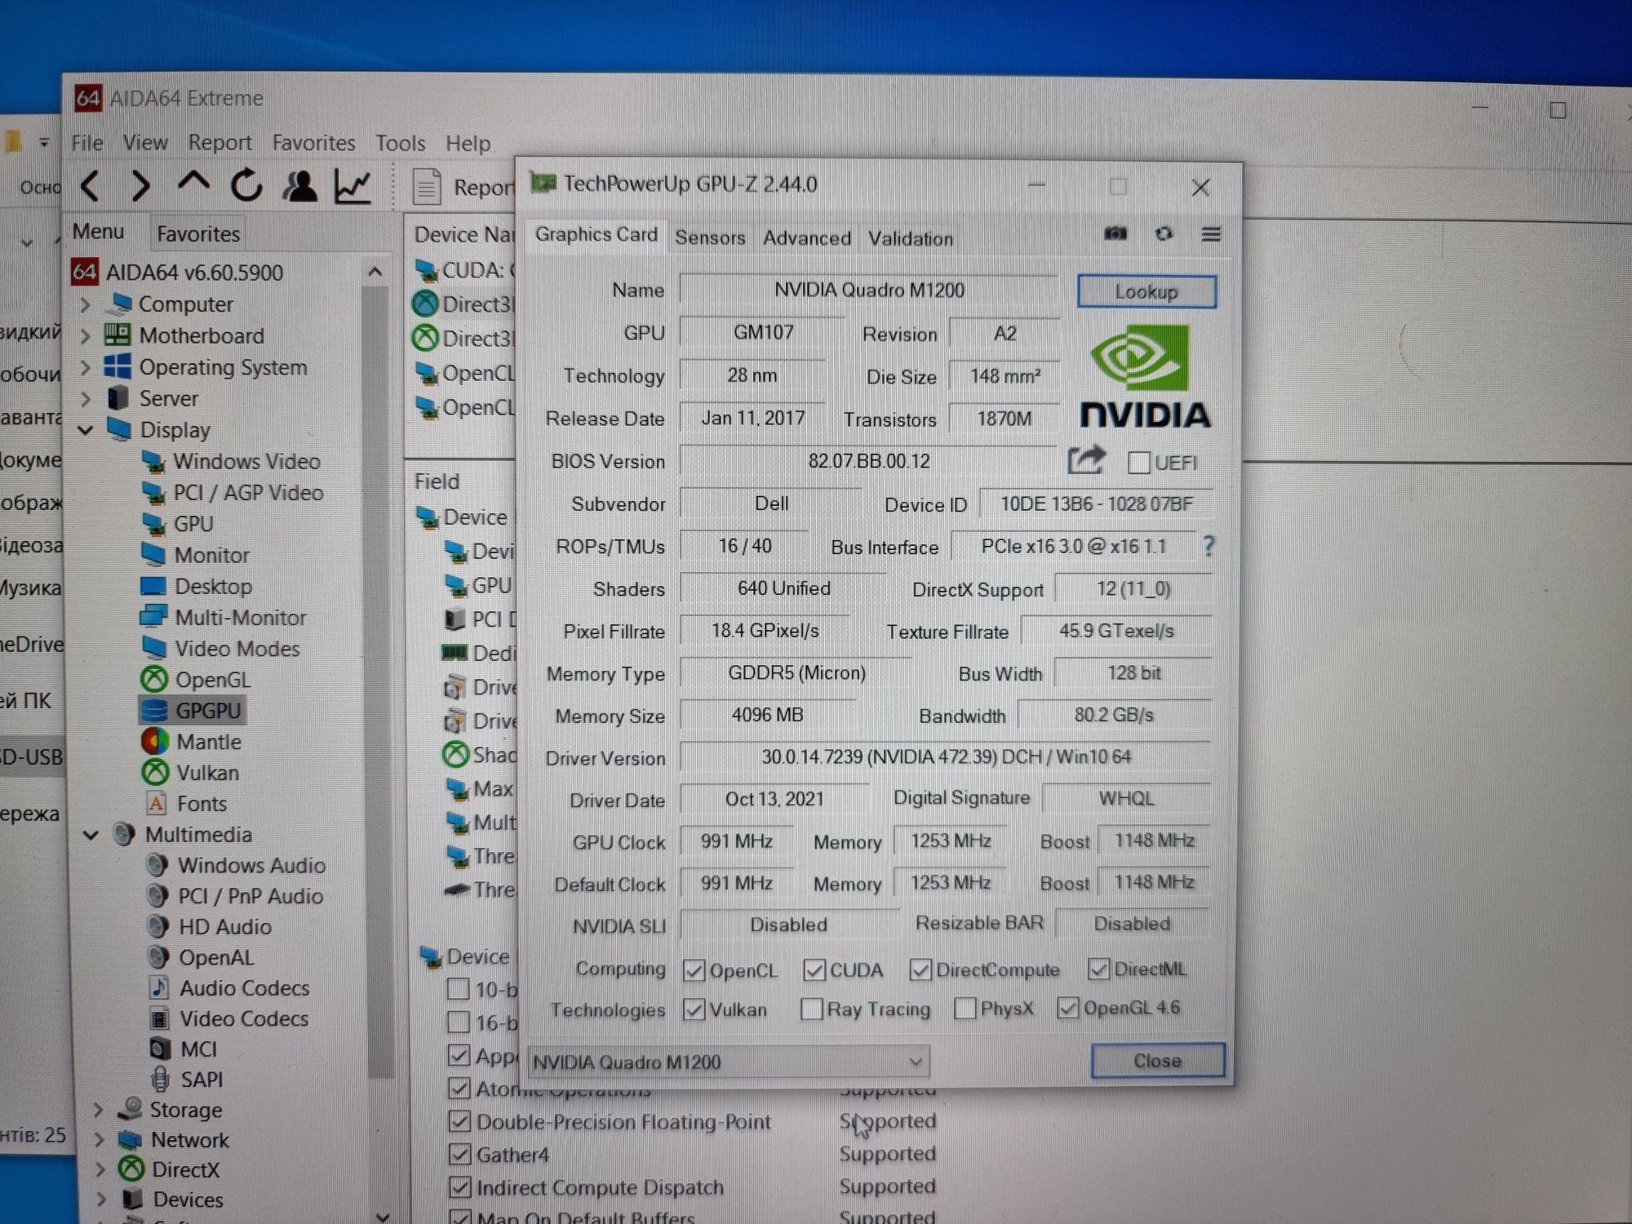Screen dimensions: 1632x1224
Task: Click the Close button in GPU-Z
Action: click(x=1157, y=1060)
